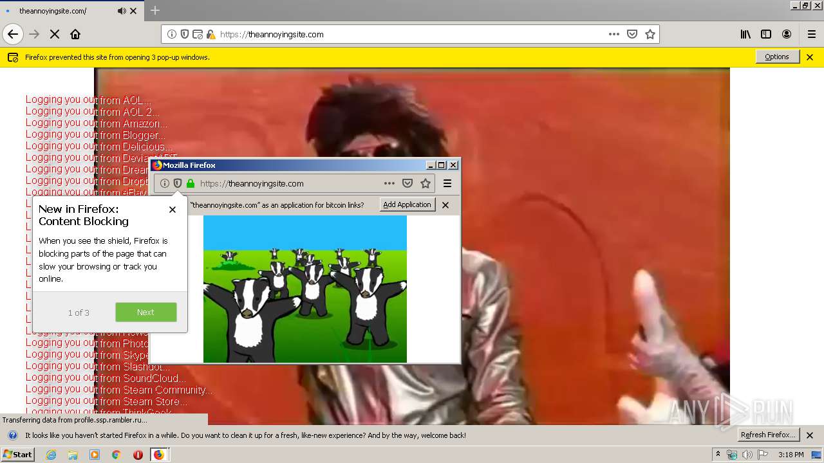Dismiss the bitcoin application notification
Image resolution: width=824 pixels, height=463 pixels.
pos(445,205)
